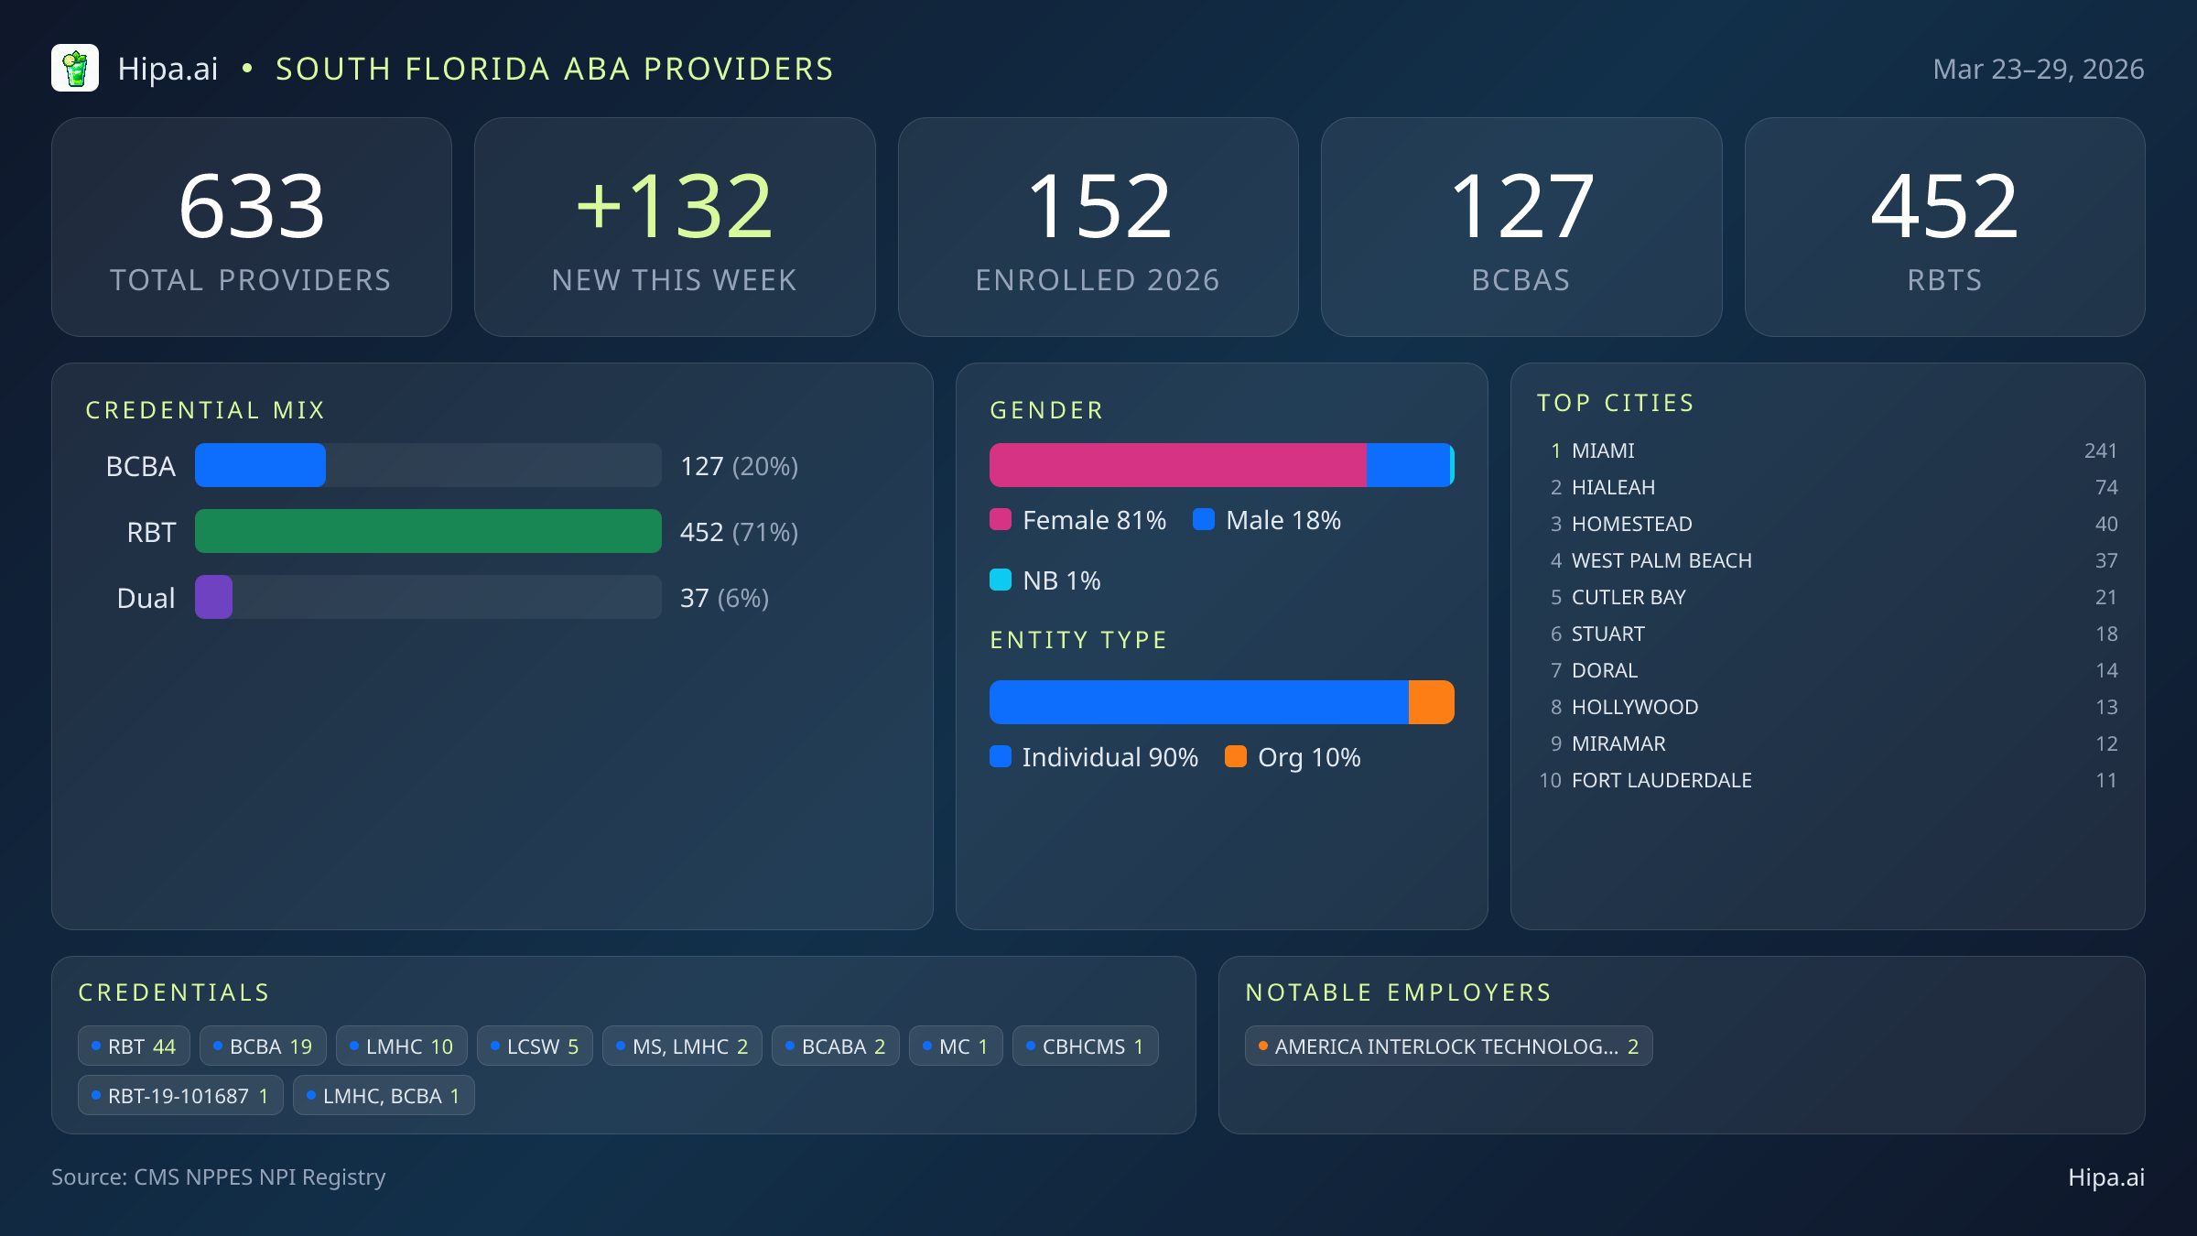Open the Gender section header
Screen dimensions: 2197x1236
coord(1046,409)
